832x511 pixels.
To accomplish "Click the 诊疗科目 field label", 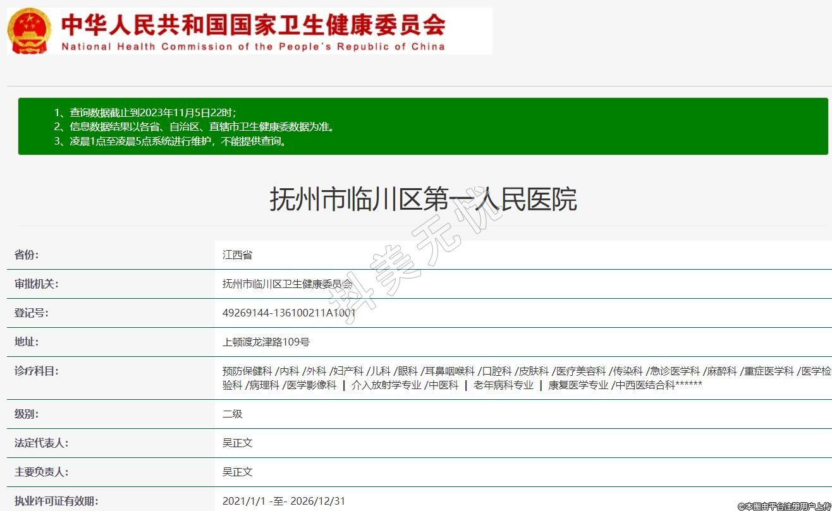I will [36, 371].
